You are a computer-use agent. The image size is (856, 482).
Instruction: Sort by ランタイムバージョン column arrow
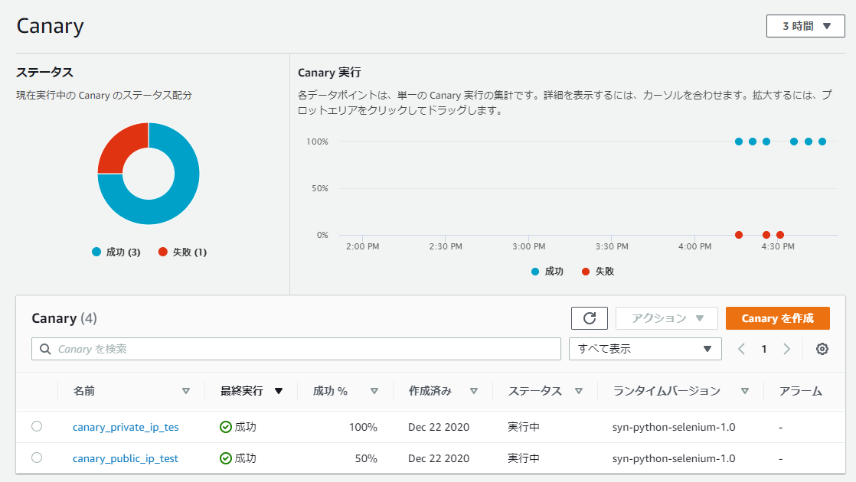745,391
